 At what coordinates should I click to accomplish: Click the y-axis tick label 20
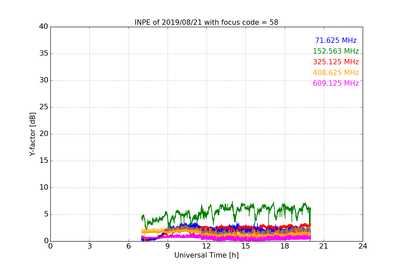coord(44,134)
